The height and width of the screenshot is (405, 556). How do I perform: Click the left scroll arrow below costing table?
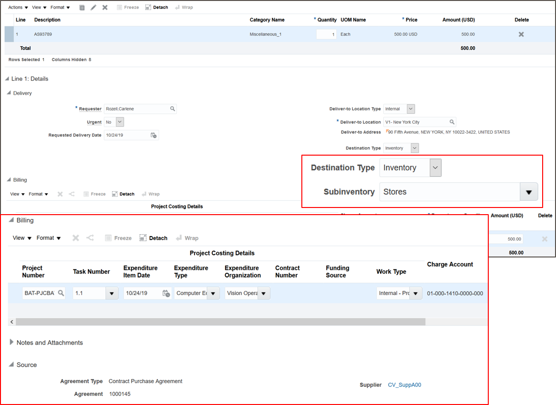point(12,322)
